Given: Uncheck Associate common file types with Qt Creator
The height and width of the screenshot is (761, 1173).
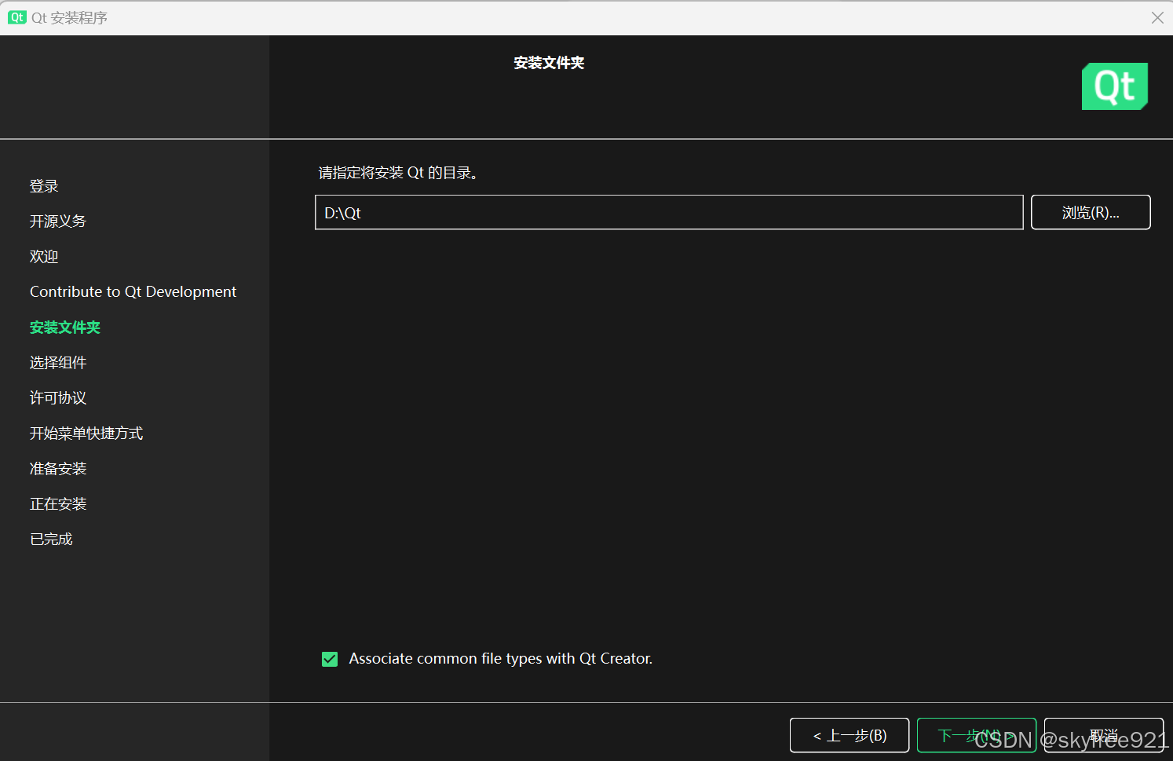Looking at the screenshot, I should [330, 659].
